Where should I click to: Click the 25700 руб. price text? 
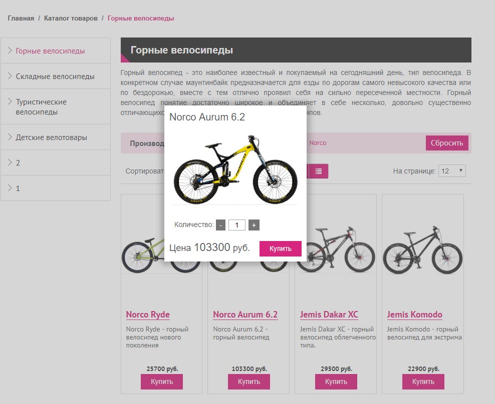tap(162, 368)
